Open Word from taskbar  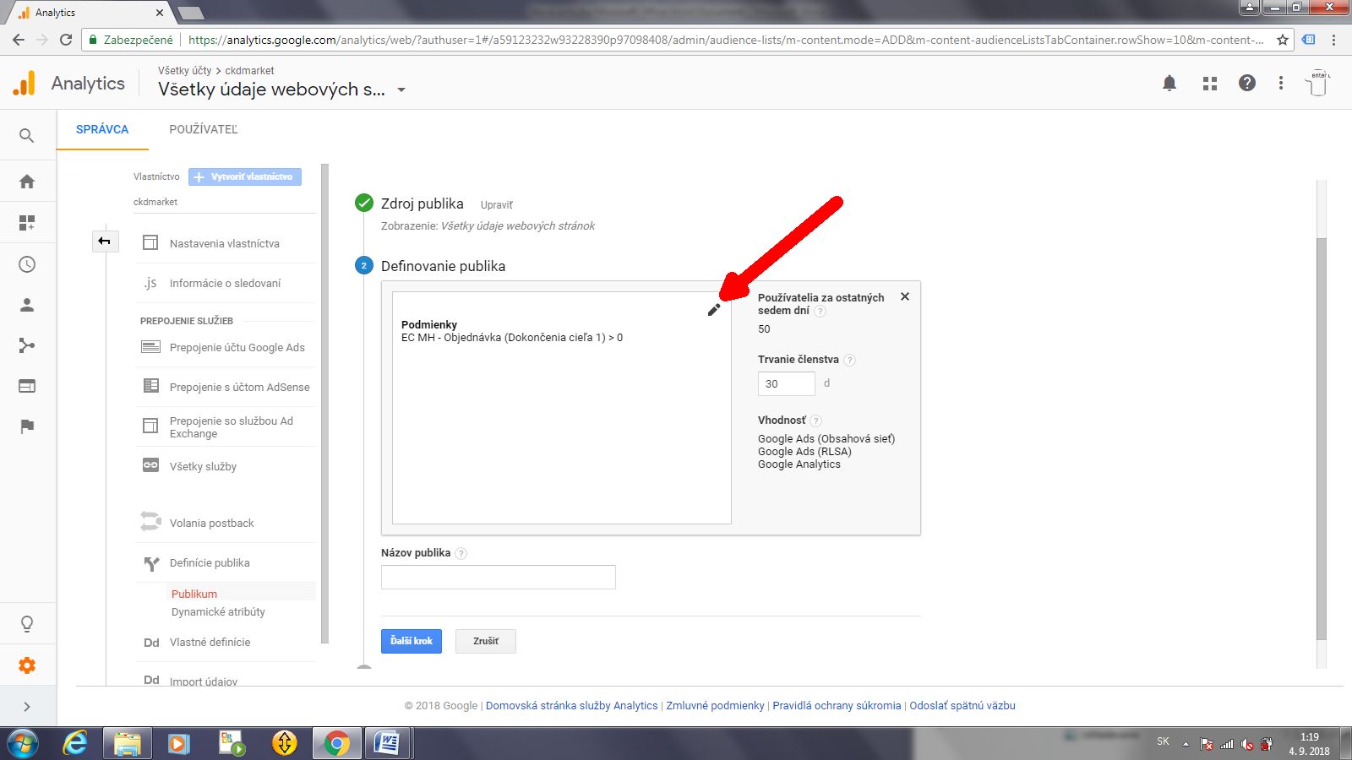point(387,743)
